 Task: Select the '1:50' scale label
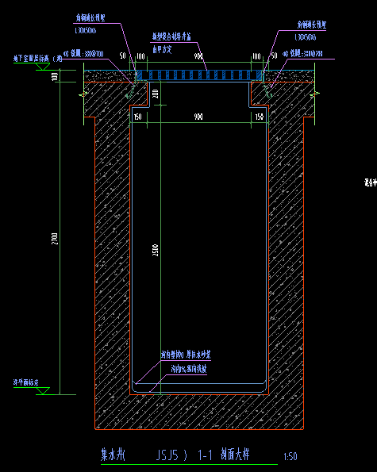click(290, 456)
